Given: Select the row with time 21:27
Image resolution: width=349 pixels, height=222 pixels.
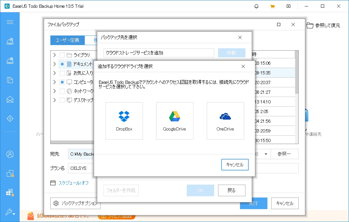Looking at the screenshot, I should [x=275, y=92].
